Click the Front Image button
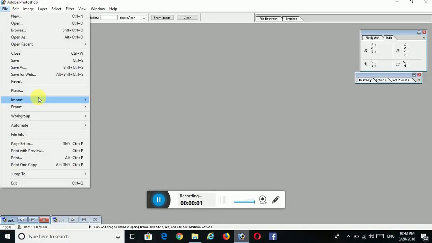The image size is (432, 243). point(162,18)
